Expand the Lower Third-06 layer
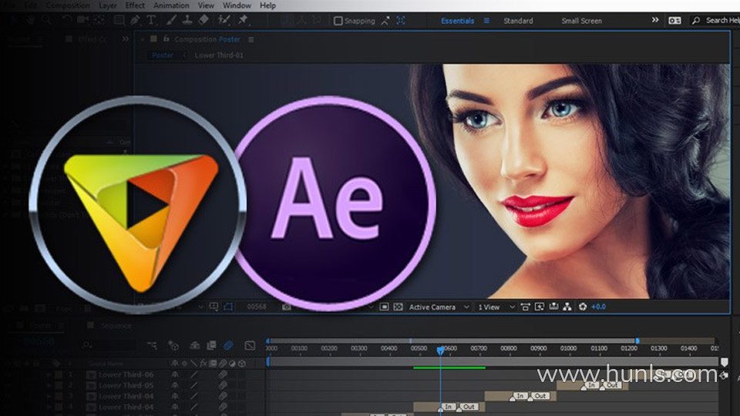 click(x=49, y=374)
